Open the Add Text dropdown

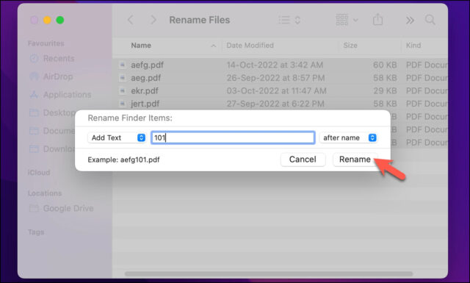click(x=117, y=137)
